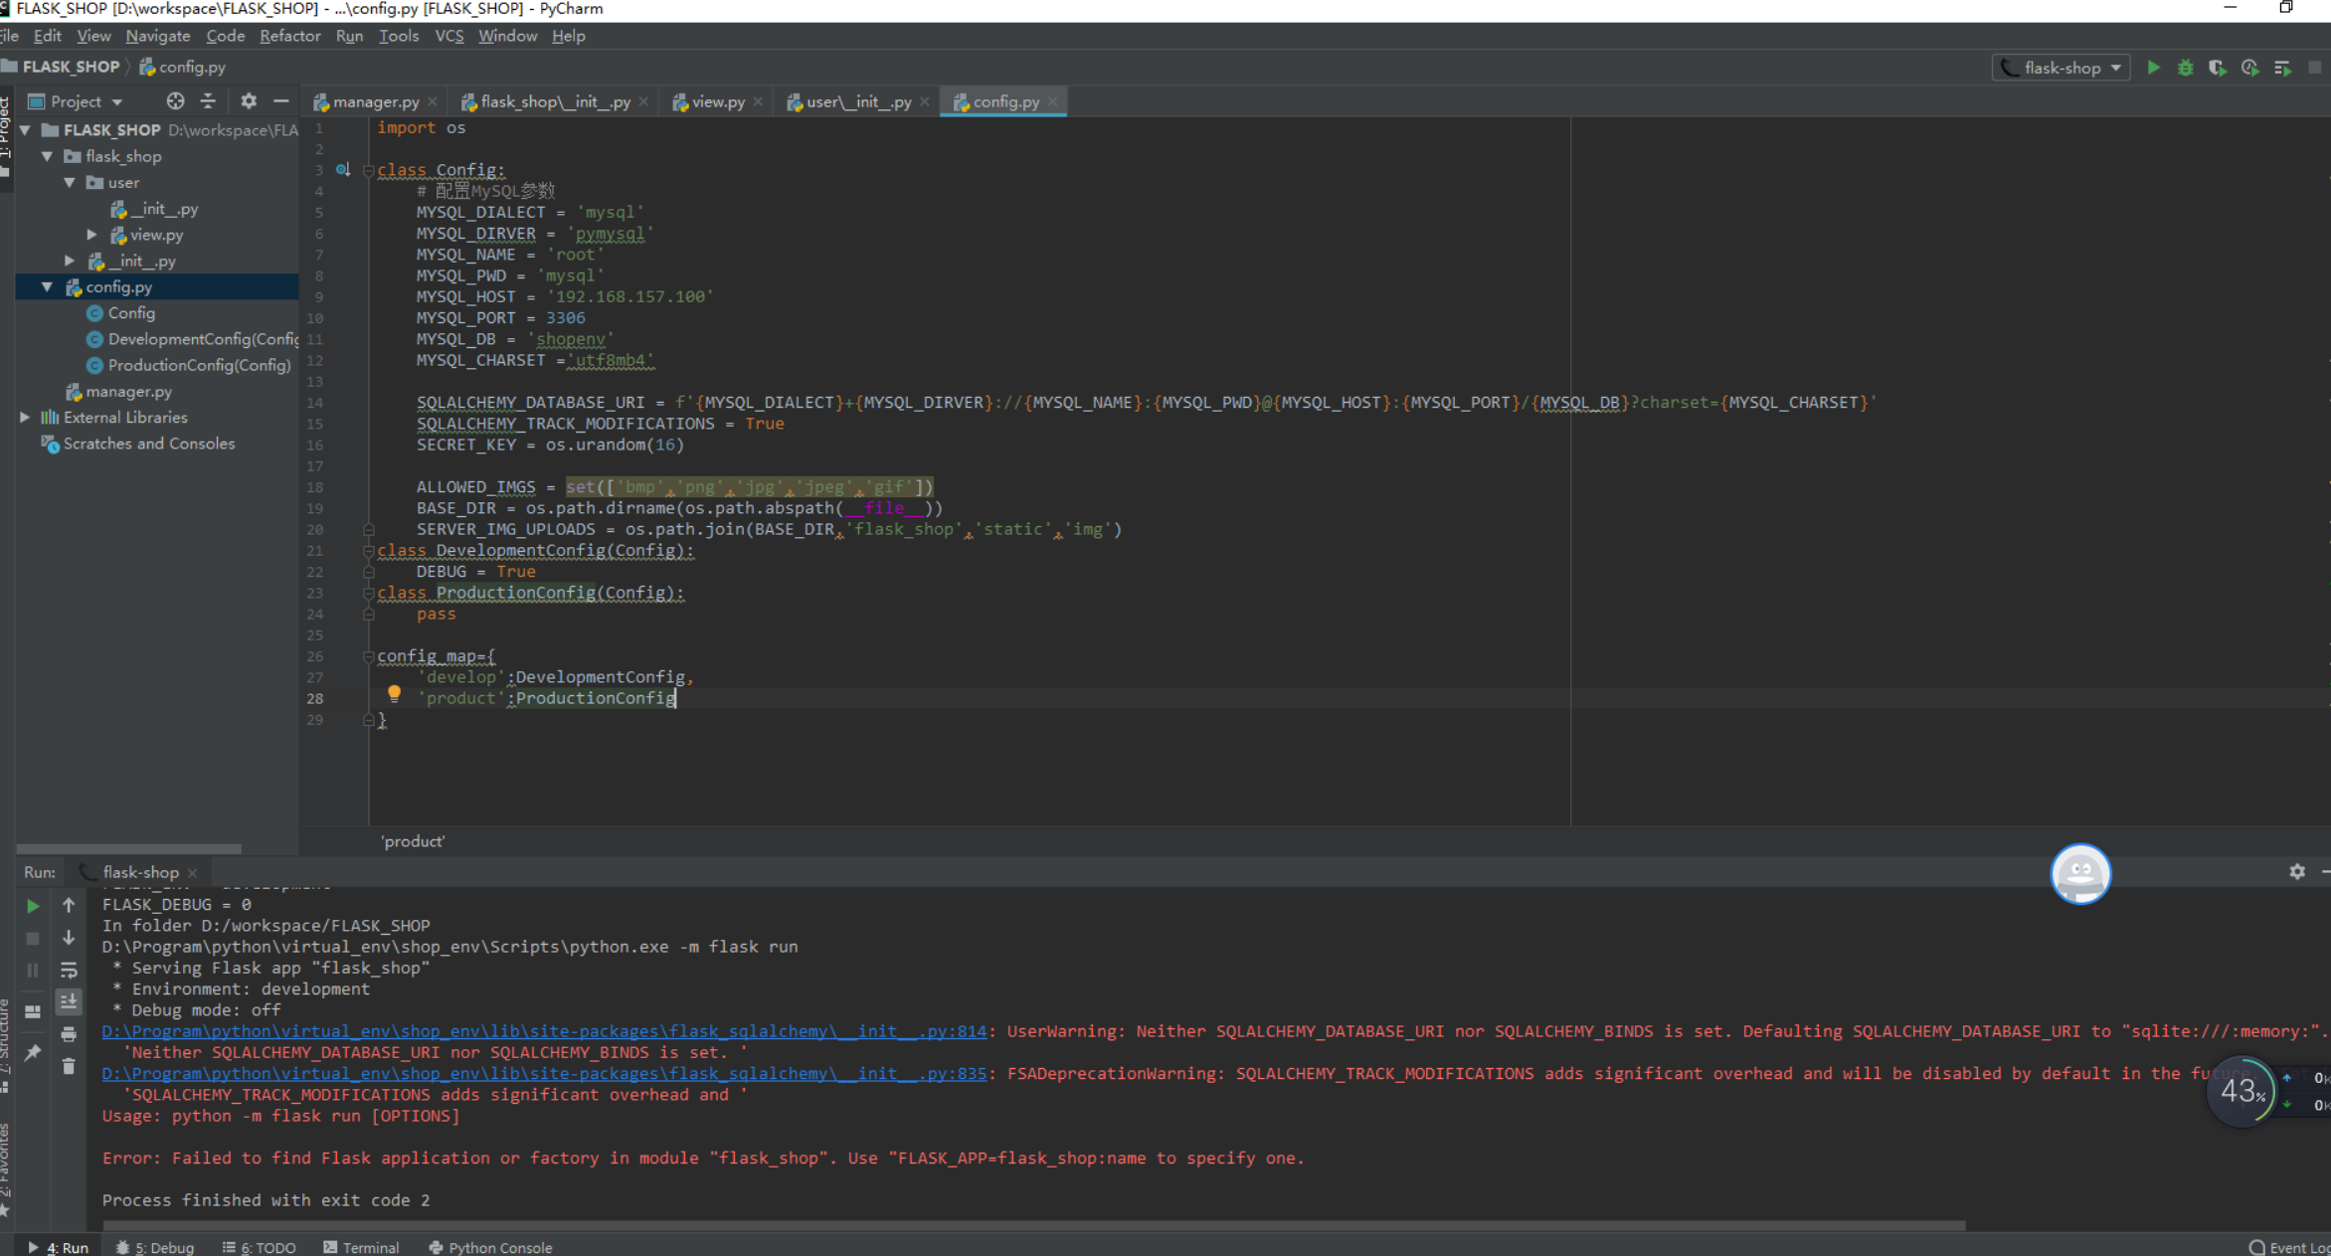
Task: Run the flask-shop configuration from the top toolbar
Action: [2153, 68]
